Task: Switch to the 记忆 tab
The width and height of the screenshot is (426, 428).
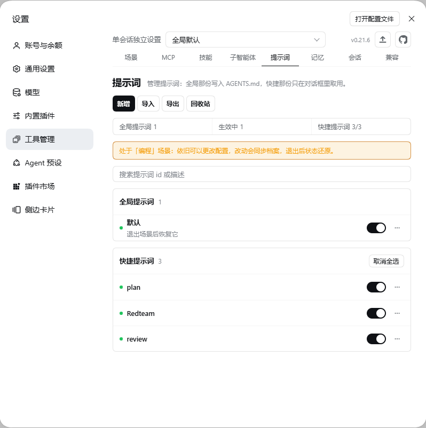Action: 317,58
